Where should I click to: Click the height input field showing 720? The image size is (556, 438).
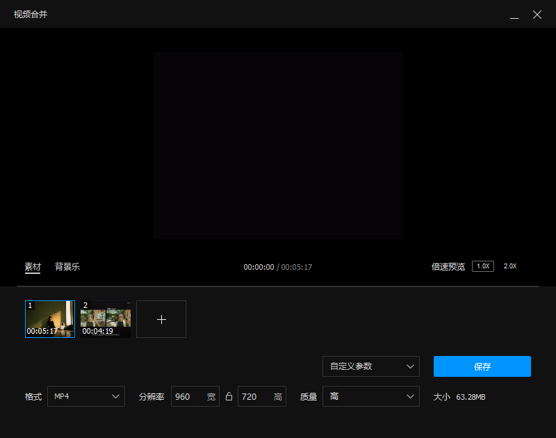pyautogui.click(x=258, y=396)
